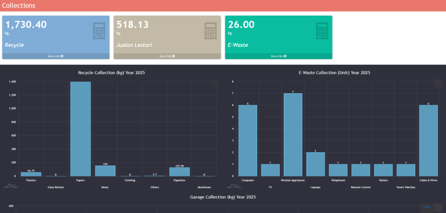446x213 pixels.
Task: Click the 'Collections' page header text
Action: coord(19,5)
